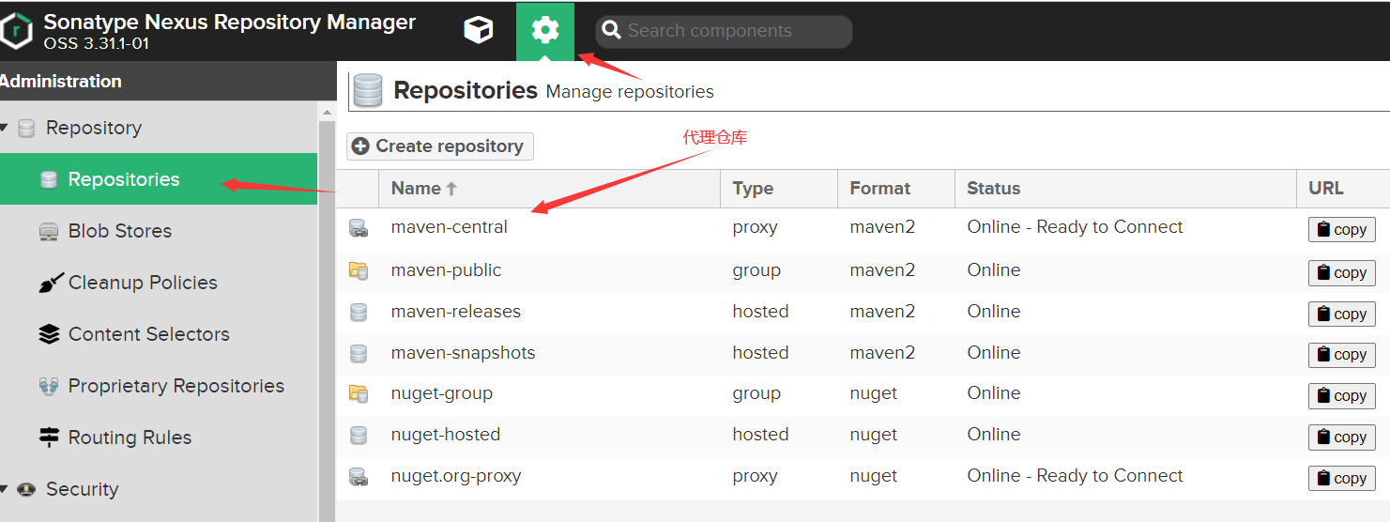Copy URL of nuget.org-proxy
Screen dimensions: 1390x522
click(1342, 478)
